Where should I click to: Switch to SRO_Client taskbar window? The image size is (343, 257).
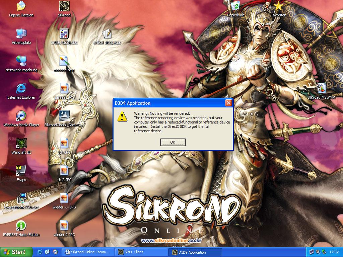point(142,252)
